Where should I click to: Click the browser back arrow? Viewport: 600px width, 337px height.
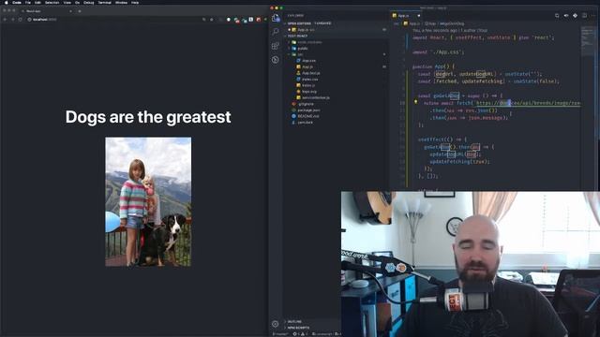click(x=6, y=20)
